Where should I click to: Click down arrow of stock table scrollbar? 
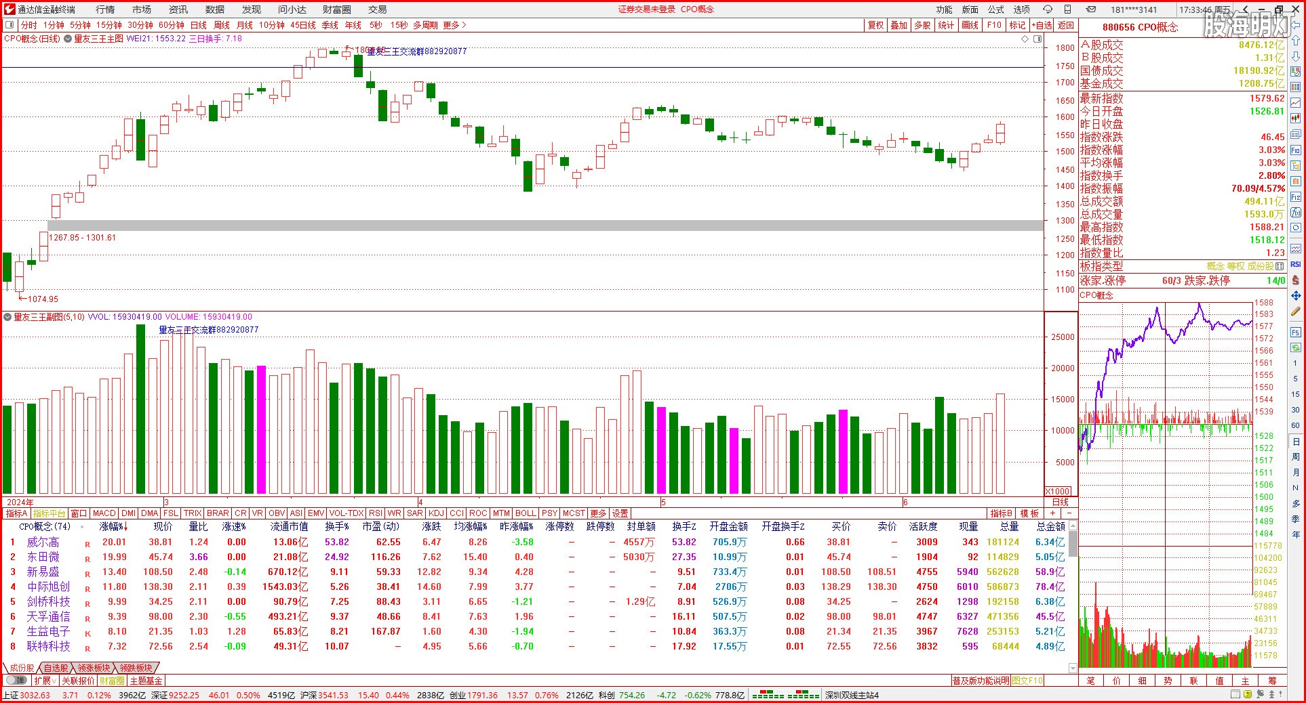(1073, 668)
